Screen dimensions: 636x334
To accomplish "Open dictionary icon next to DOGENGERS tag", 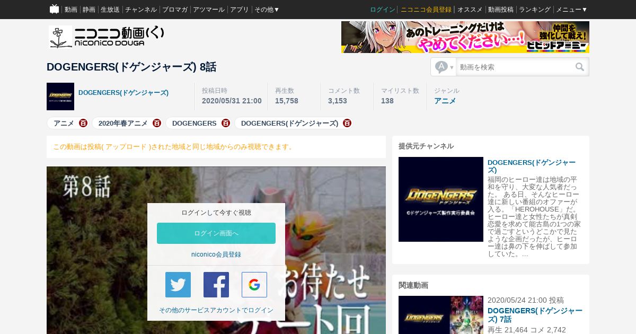I will click(x=226, y=123).
